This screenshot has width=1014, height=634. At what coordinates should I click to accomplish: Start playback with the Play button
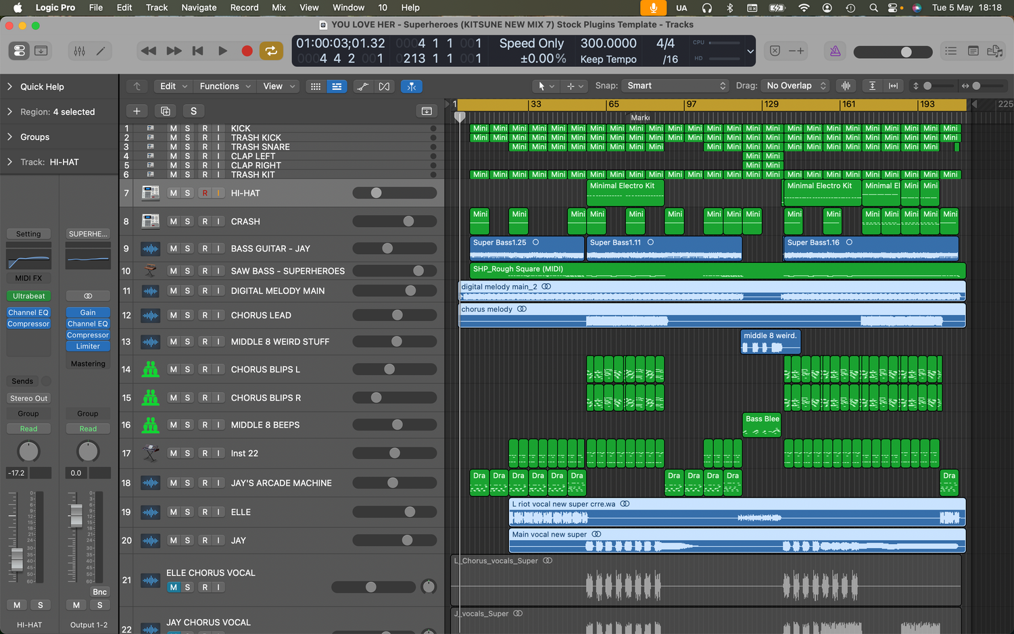tap(222, 51)
